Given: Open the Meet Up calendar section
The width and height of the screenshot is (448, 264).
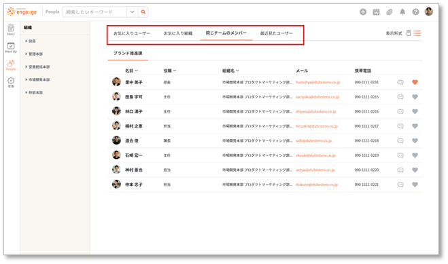Looking at the screenshot, I should point(11,48).
